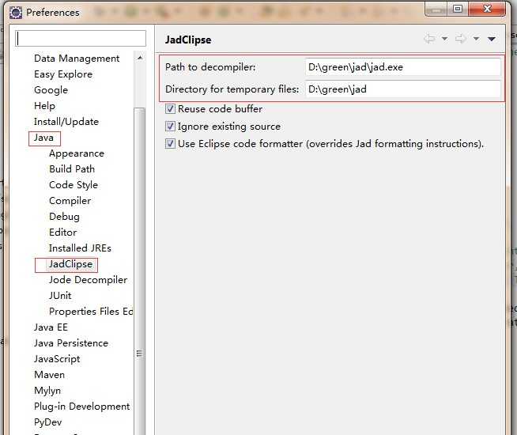Click the forward navigation arrow icon
Image resolution: width=517 pixels, height=435 pixels.
(461, 39)
